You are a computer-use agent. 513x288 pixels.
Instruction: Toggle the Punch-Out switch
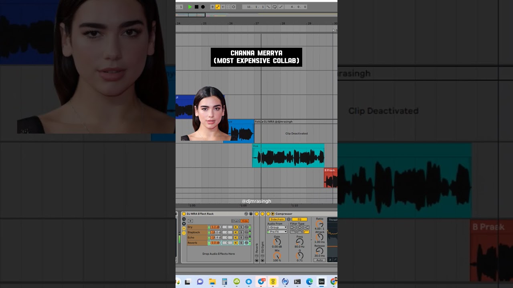tap(281, 7)
